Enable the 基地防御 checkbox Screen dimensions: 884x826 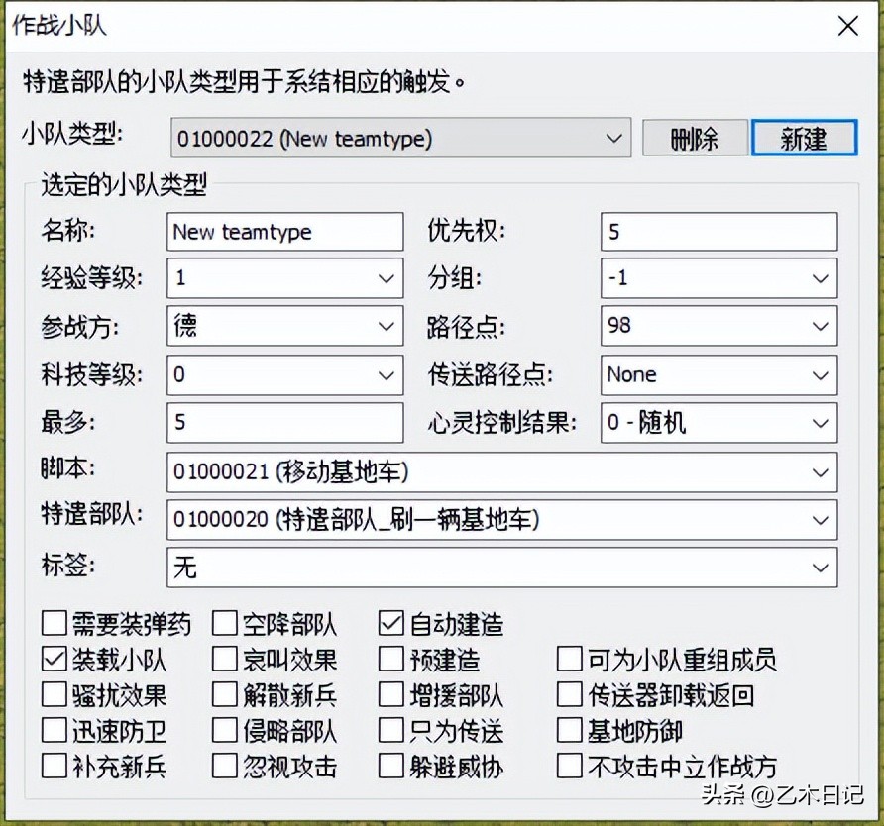[x=570, y=730]
